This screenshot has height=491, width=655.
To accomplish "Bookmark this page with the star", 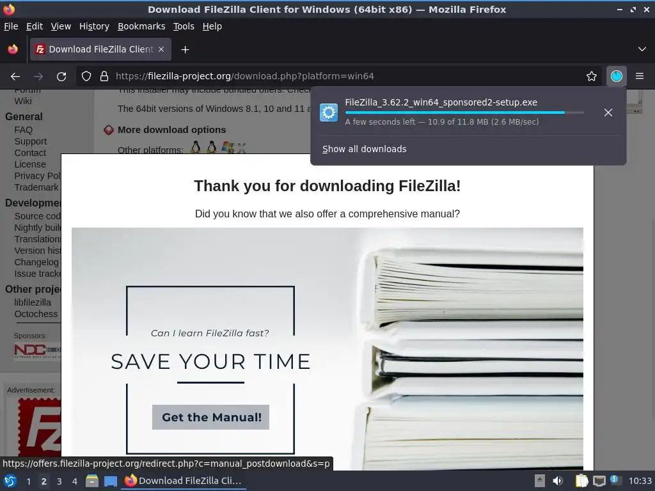I will tap(591, 76).
